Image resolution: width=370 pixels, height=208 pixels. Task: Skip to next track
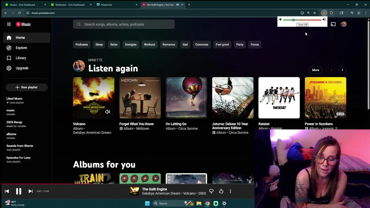(x=30, y=191)
